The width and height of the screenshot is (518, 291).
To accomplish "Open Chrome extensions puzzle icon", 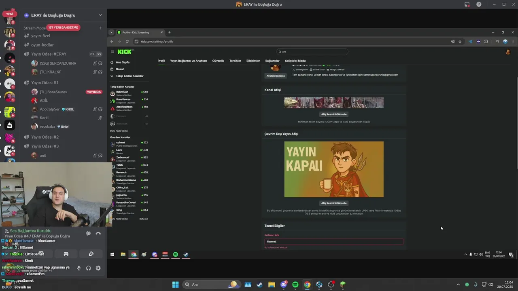I will click(x=486, y=41).
